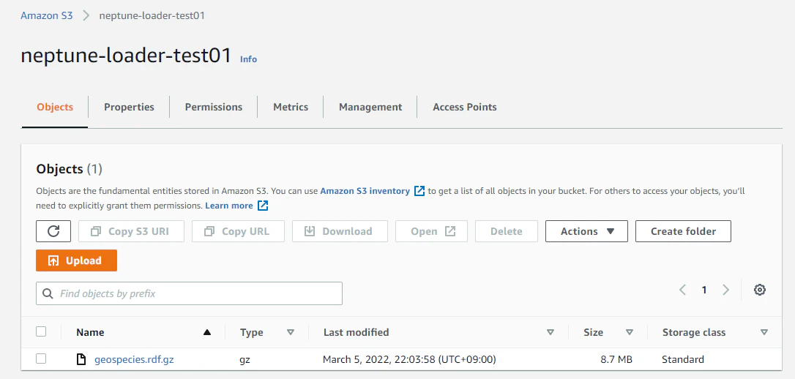Image resolution: width=795 pixels, height=379 pixels.
Task: Open the Properties tab
Action: point(129,107)
